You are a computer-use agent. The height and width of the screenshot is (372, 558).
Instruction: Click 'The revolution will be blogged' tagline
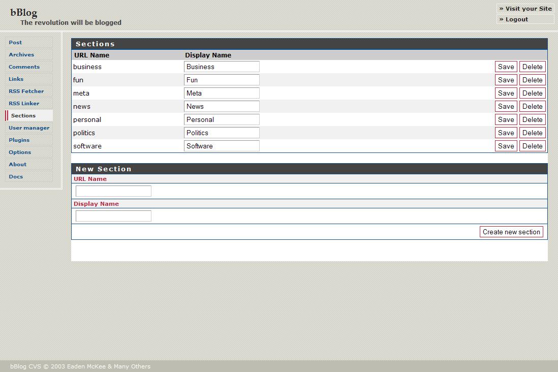[x=71, y=22]
